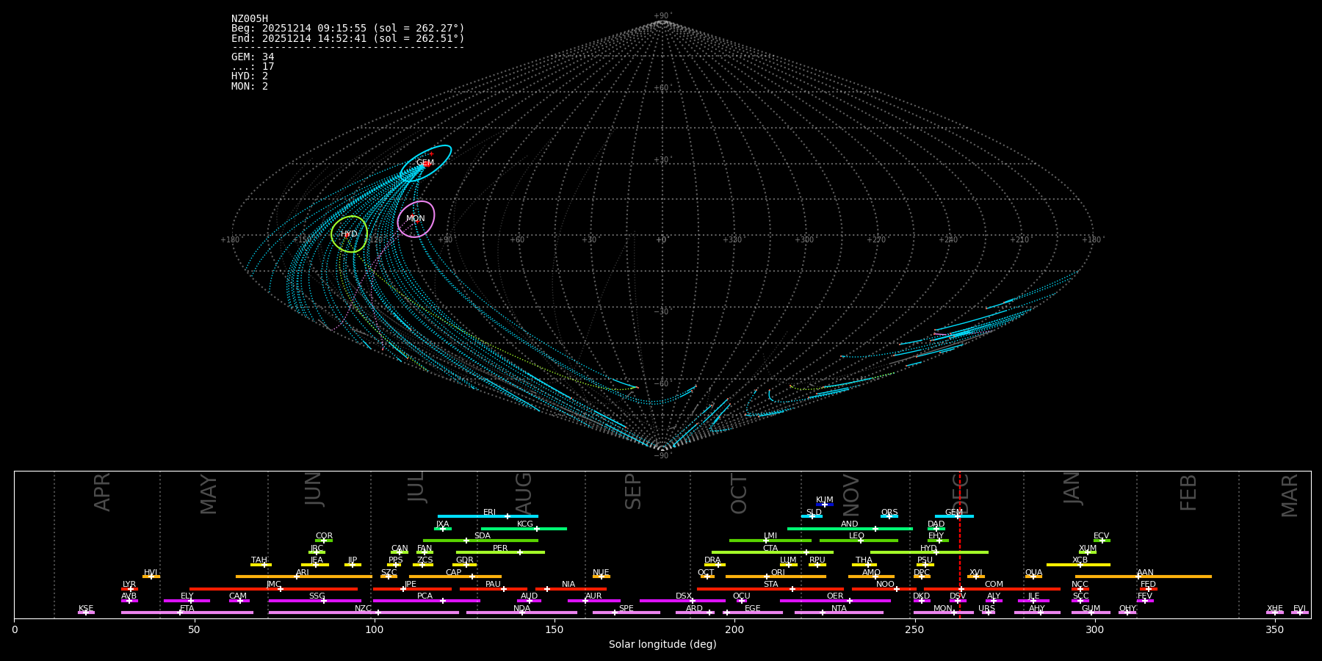Click the KSE shower label
The height and width of the screenshot is (661, 1322).
point(86,609)
